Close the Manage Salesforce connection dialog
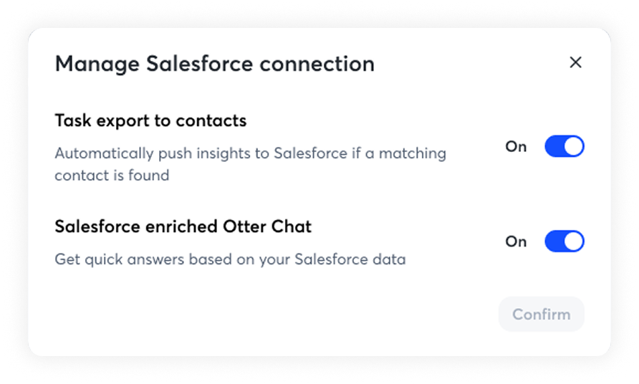This screenshot has height=384, width=639. click(575, 62)
